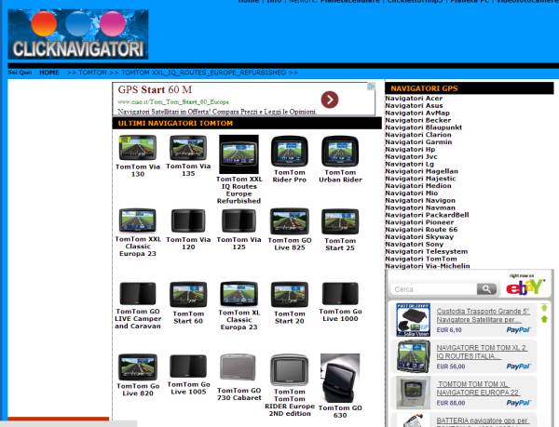Screen dimensions: 559x427
Task: Click the eBay logo in widget
Action: coord(525,287)
